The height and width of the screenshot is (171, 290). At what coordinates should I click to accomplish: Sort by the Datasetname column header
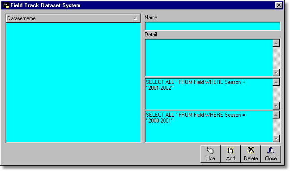click(x=73, y=18)
